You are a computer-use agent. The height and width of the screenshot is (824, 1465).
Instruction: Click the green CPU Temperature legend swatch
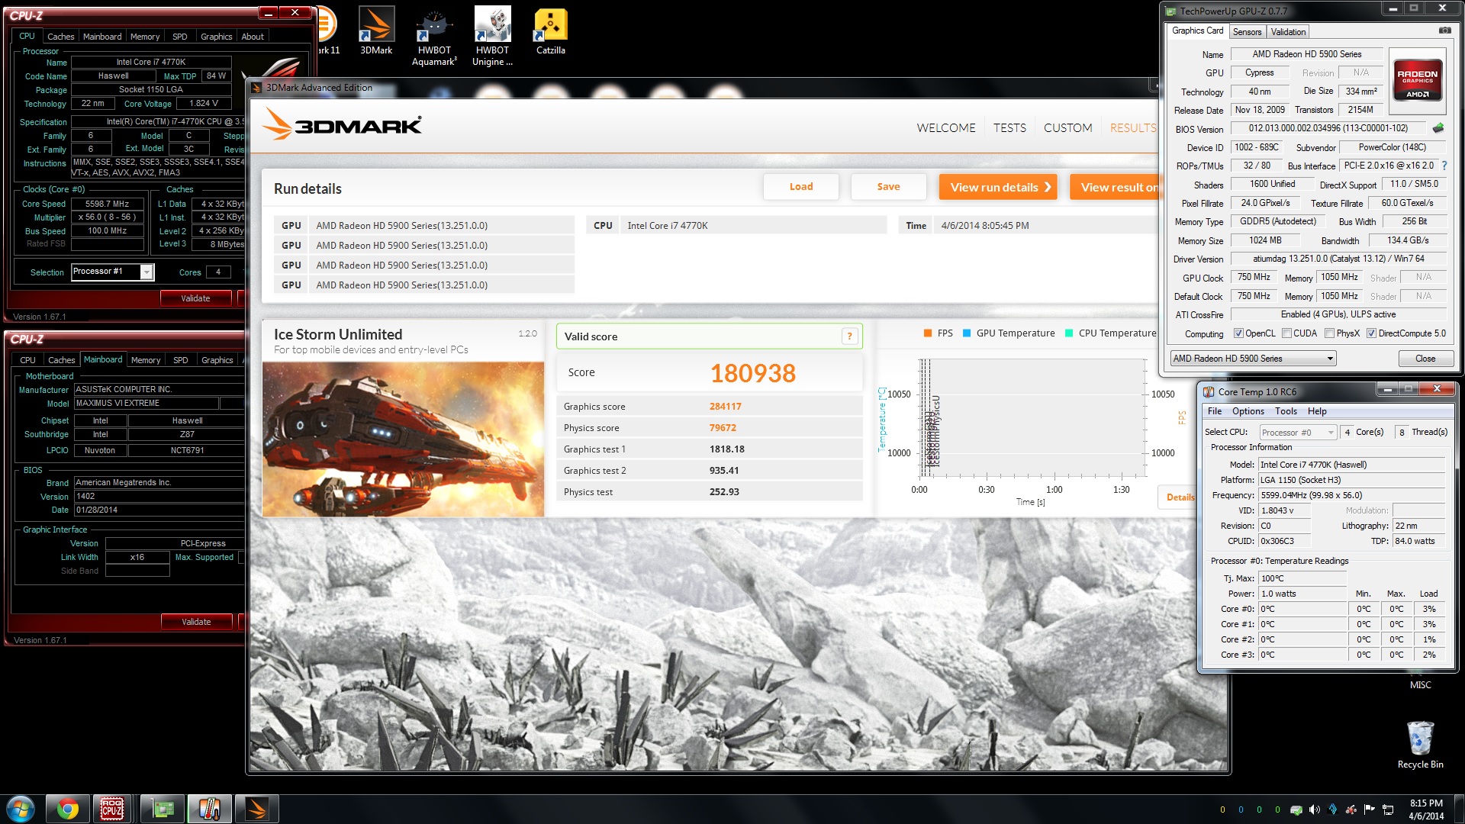click(1069, 333)
